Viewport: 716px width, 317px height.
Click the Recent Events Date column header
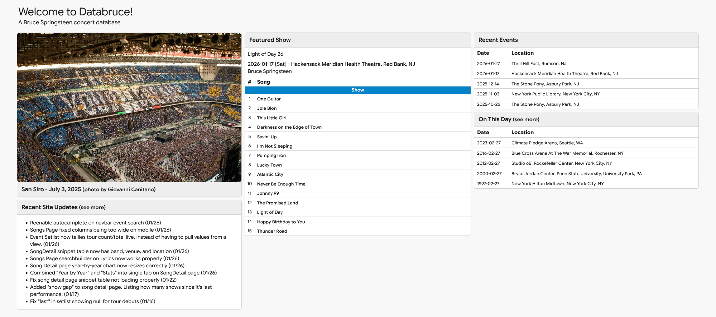483,53
